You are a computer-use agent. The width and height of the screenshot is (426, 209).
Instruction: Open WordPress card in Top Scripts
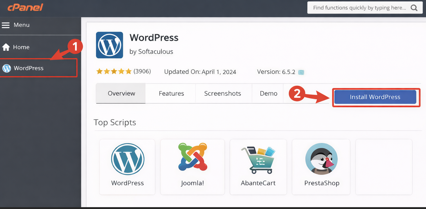(127, 167)
